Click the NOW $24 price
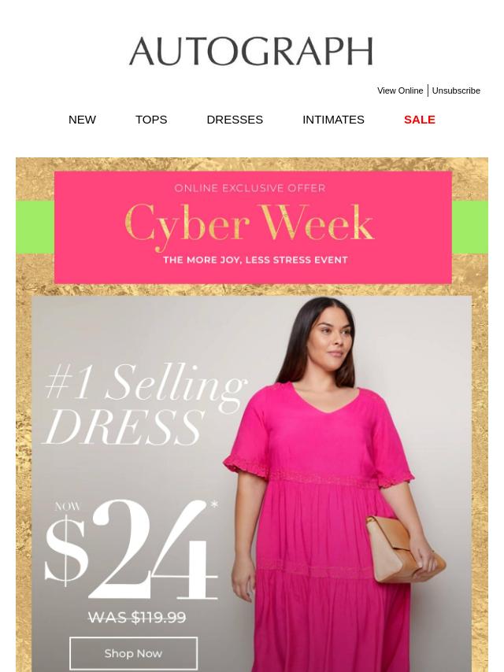504x672 pixels. [132, 549]
